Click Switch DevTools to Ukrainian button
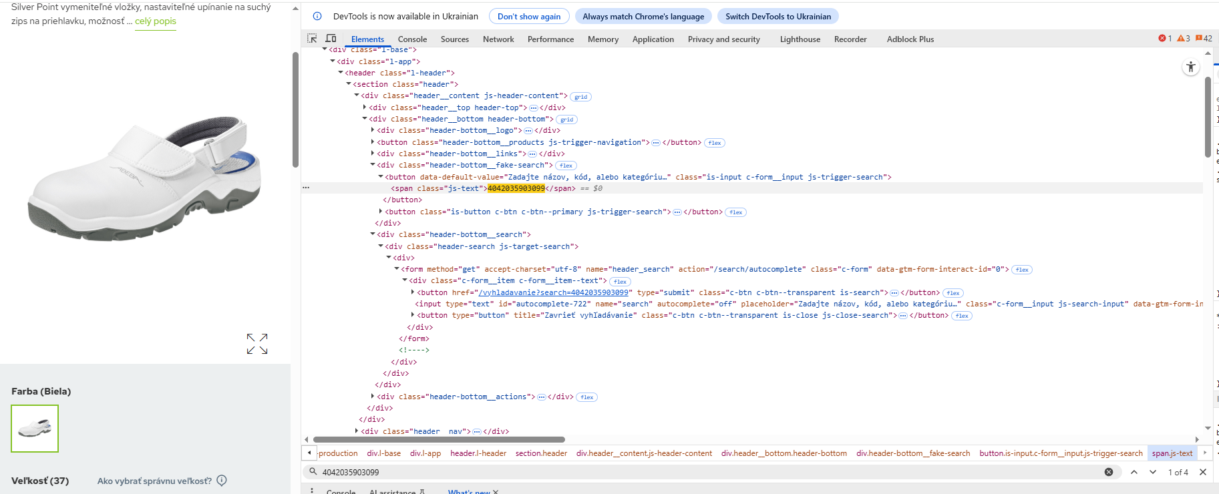The width and height of the screenshot is (1219, 494). [x=778, y=16]
